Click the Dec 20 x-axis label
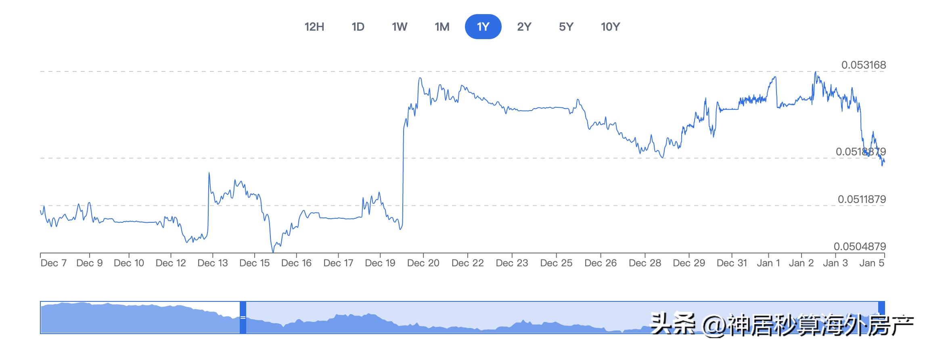 pos(423,263)
